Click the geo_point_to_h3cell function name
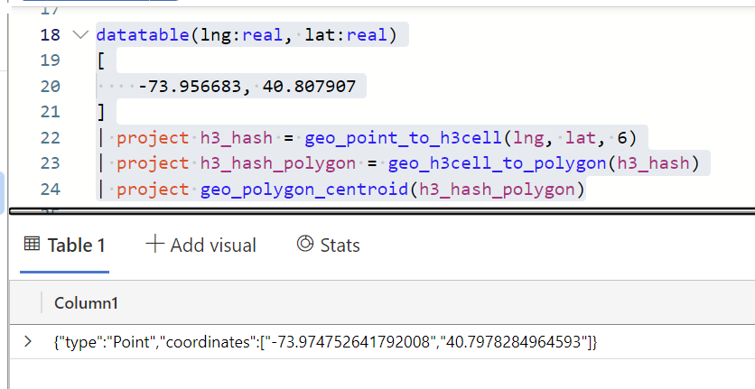 click(x=404, y=138)
